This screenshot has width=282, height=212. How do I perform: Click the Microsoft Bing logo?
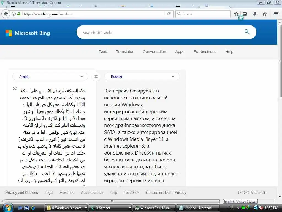coord(28,33)
